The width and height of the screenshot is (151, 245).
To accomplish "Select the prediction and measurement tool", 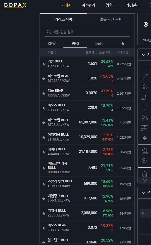I will (x=145, y=128).
